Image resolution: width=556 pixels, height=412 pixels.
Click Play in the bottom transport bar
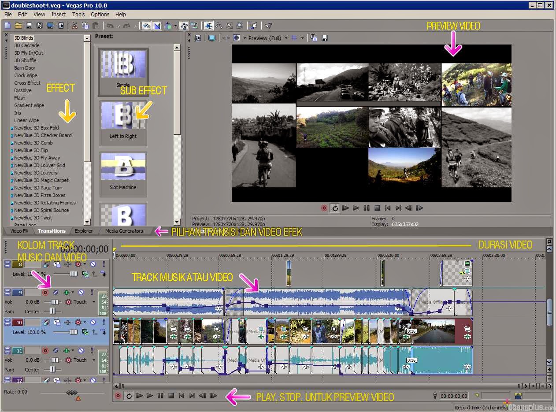tap(150, 396)
